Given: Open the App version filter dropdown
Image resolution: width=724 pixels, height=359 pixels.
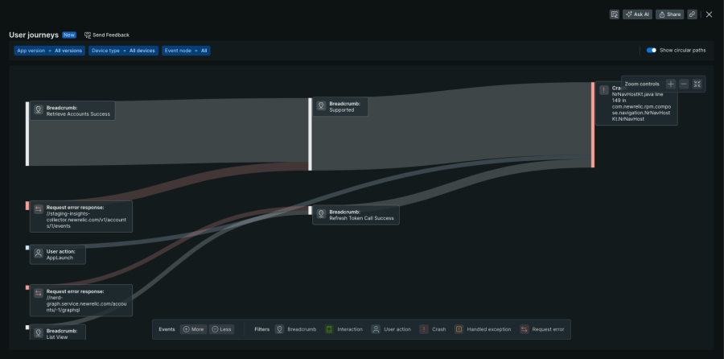Looking at the screenshot, I should tap(49, 50).
